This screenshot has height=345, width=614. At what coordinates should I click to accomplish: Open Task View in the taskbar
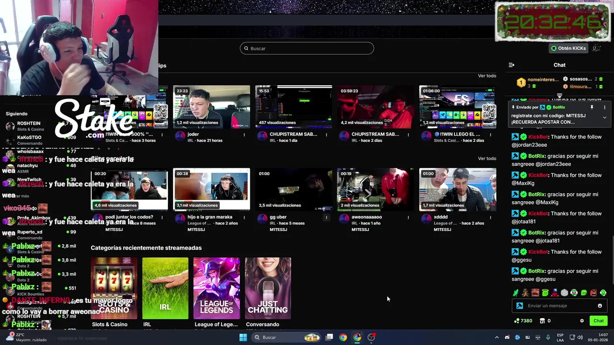coord(329,337)
